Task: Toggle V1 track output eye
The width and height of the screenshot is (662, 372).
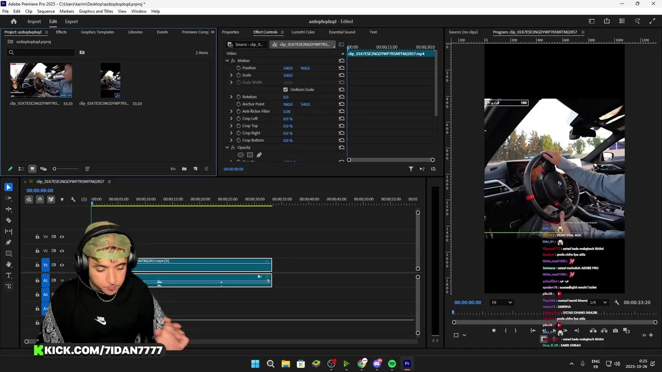Action: click(62, 265)
